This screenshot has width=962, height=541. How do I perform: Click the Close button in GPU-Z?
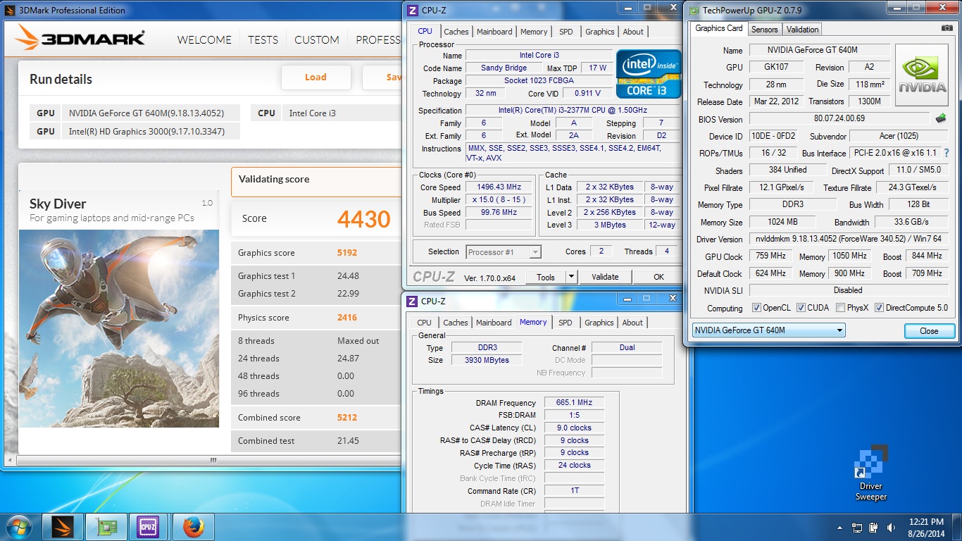(x=928, y=331)
